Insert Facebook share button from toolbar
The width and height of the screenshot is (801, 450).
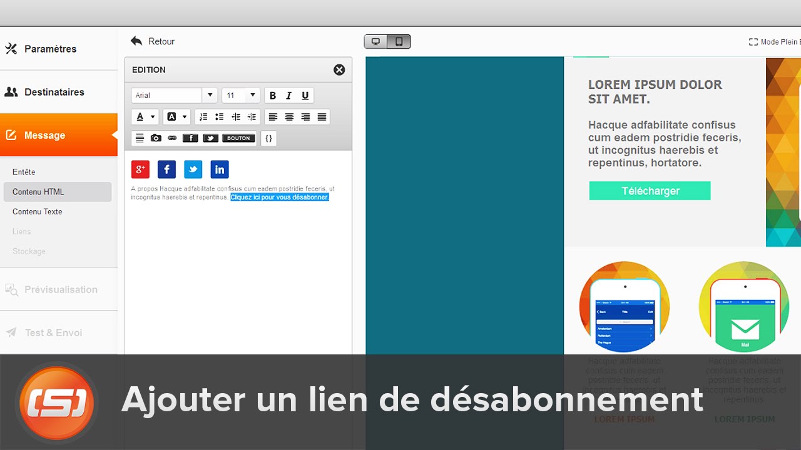coord(190,138)
